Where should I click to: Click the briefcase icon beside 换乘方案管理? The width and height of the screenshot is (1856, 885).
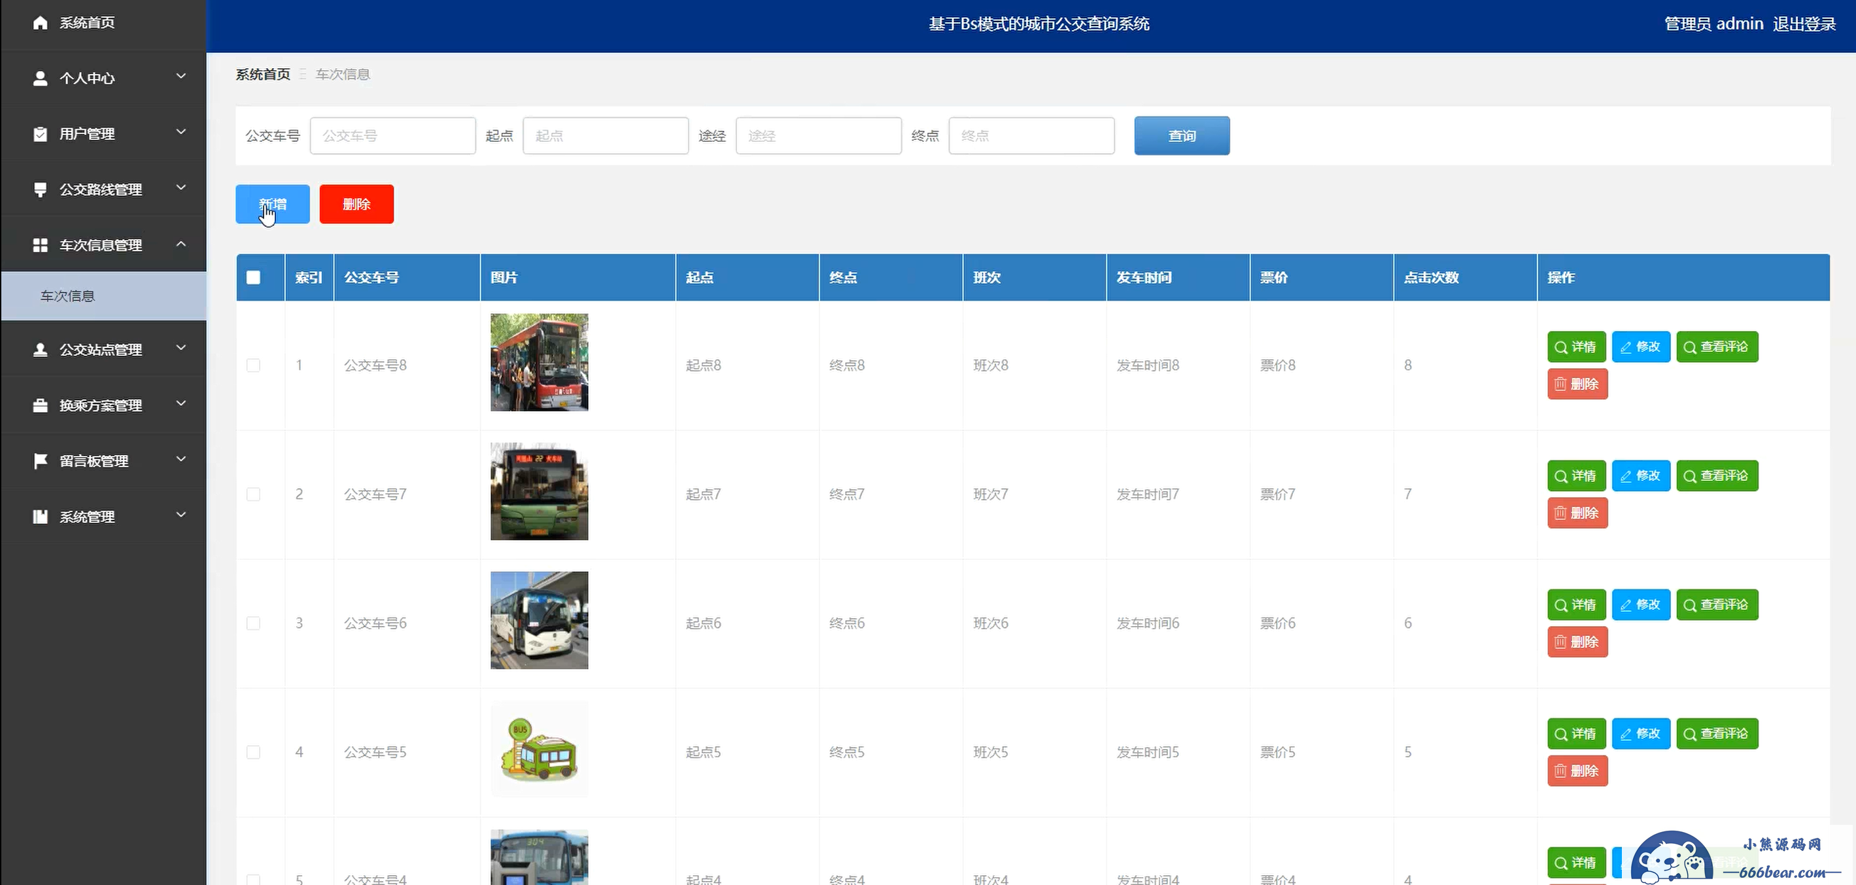pos(41,405)
